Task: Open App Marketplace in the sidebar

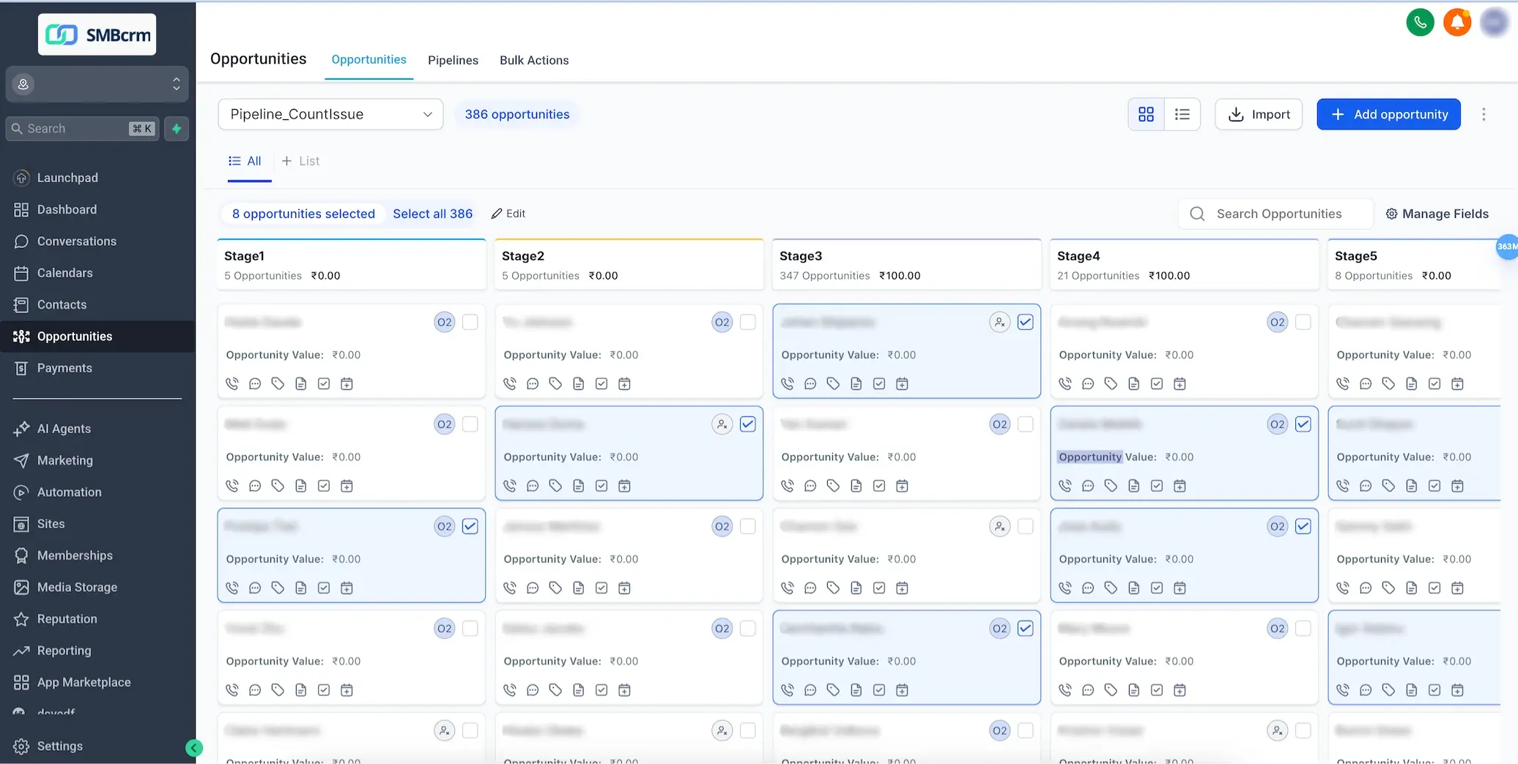Action: (84, 682)
